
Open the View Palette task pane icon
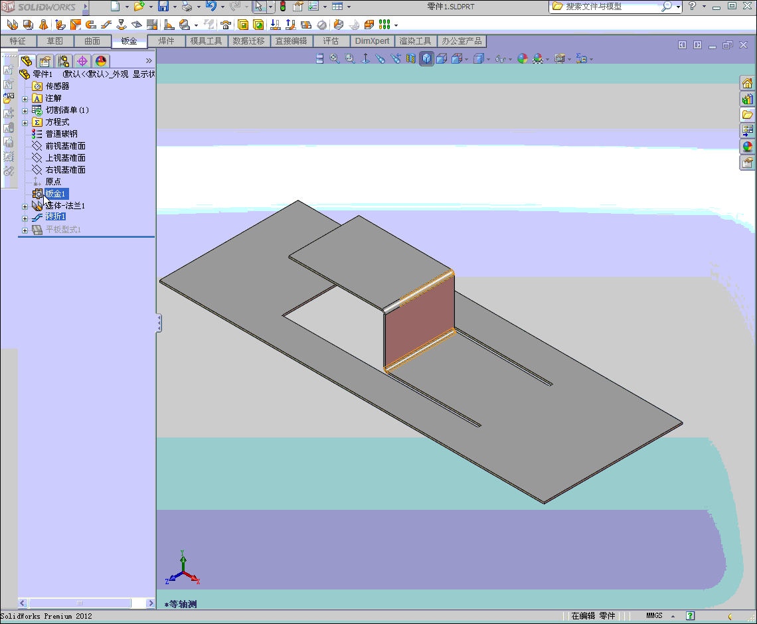tap(747, 131)
